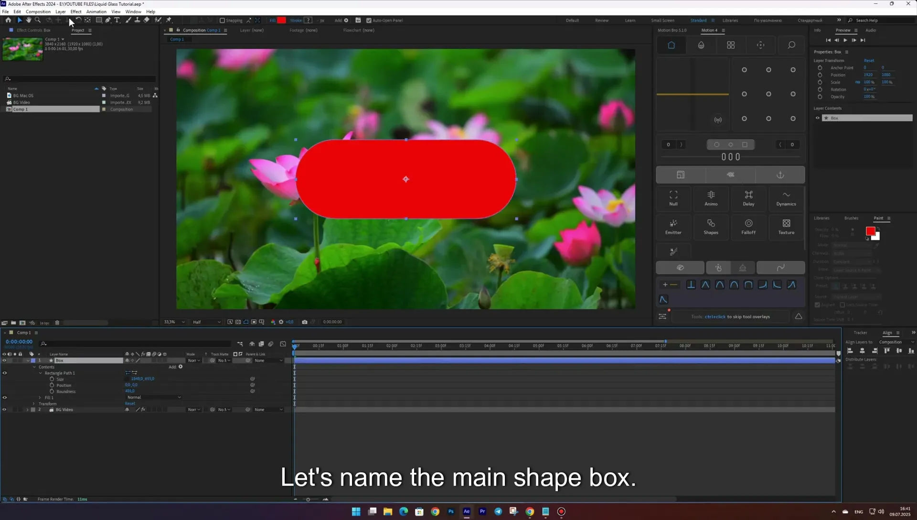
Task: Select the Type tool in toolbar
Action: (117, 20)
